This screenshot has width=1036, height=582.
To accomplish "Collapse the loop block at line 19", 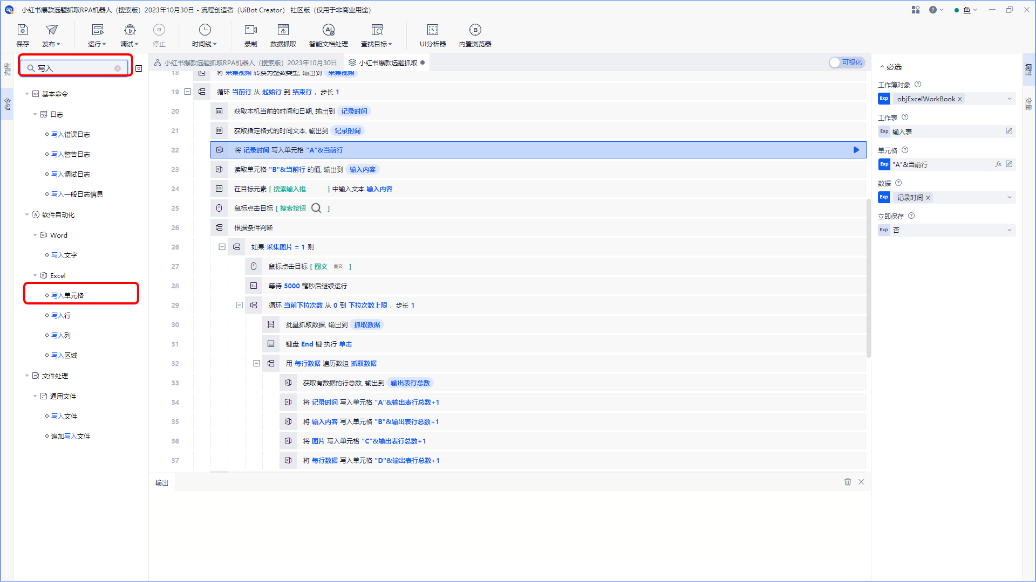I will click(188, 92).
